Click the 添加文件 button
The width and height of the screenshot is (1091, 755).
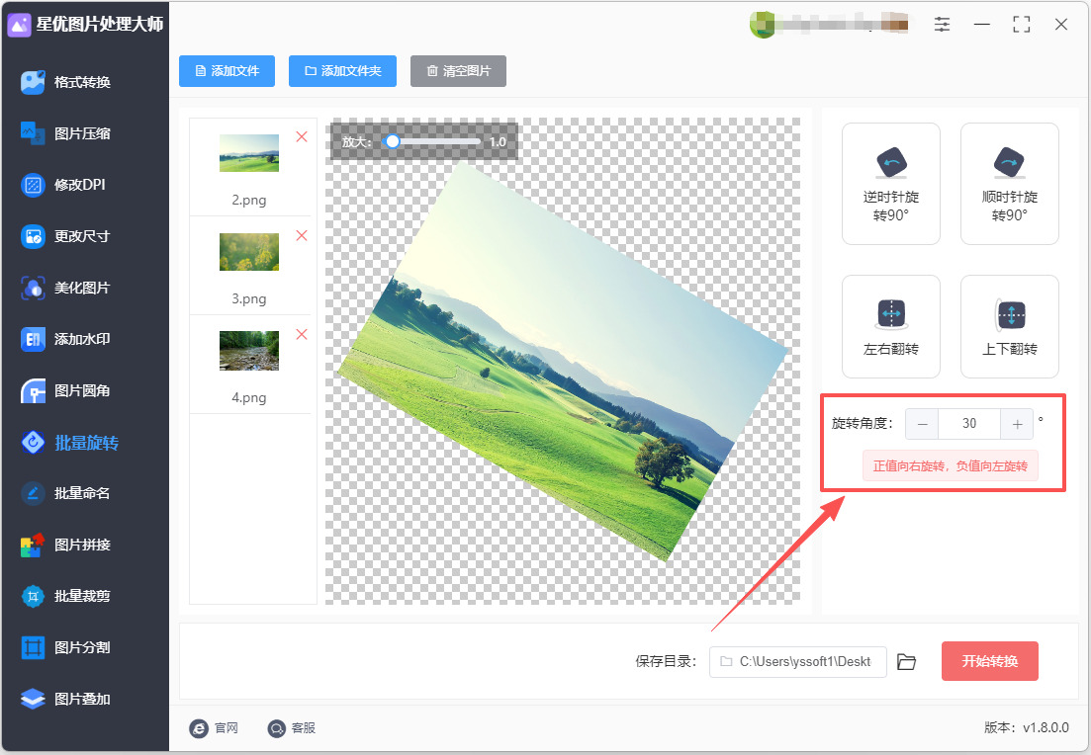pyautogui.click(x=227, y=71)
